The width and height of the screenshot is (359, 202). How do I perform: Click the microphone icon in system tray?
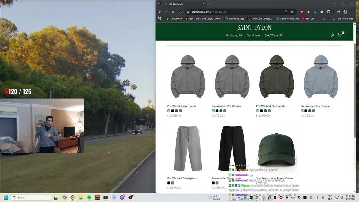pos(323,198)
